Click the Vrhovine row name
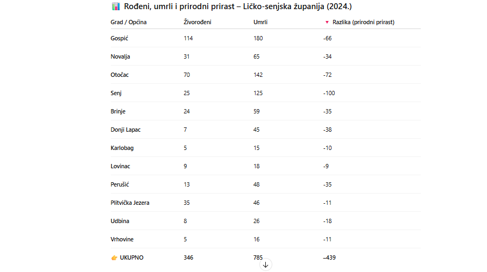 [x=122, y=239]
